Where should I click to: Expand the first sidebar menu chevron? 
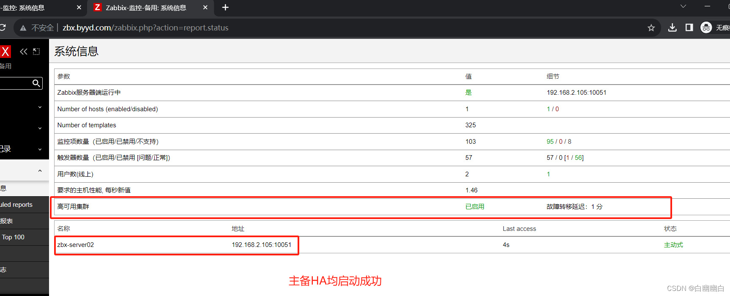coord(40,107)
